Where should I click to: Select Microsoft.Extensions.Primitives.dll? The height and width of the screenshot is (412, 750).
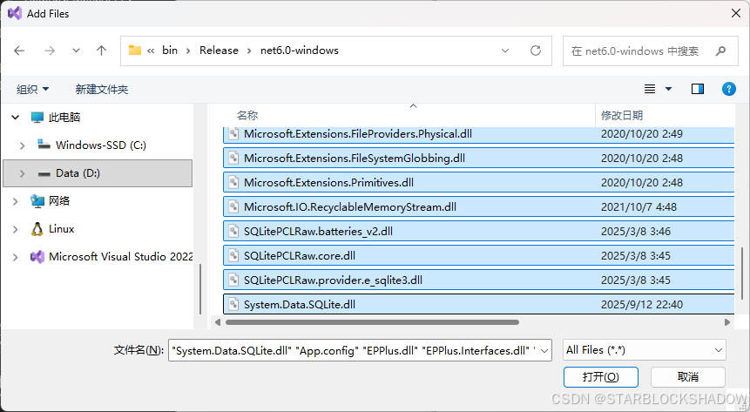(479, 183)
